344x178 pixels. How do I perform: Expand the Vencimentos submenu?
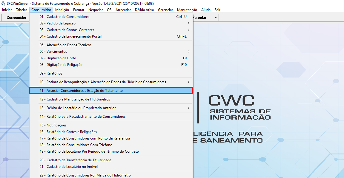click(x=188, y=52)
